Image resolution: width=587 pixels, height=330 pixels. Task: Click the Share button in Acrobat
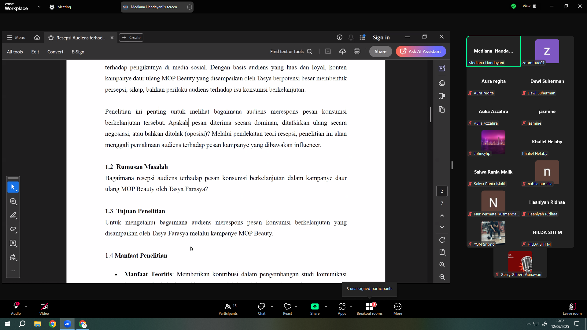tap(381, 51)
